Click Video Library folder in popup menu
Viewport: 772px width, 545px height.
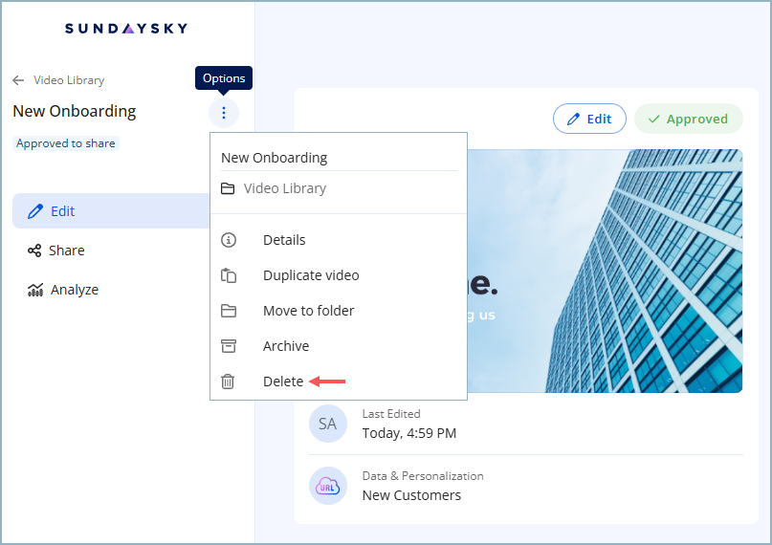pos(284,188)
